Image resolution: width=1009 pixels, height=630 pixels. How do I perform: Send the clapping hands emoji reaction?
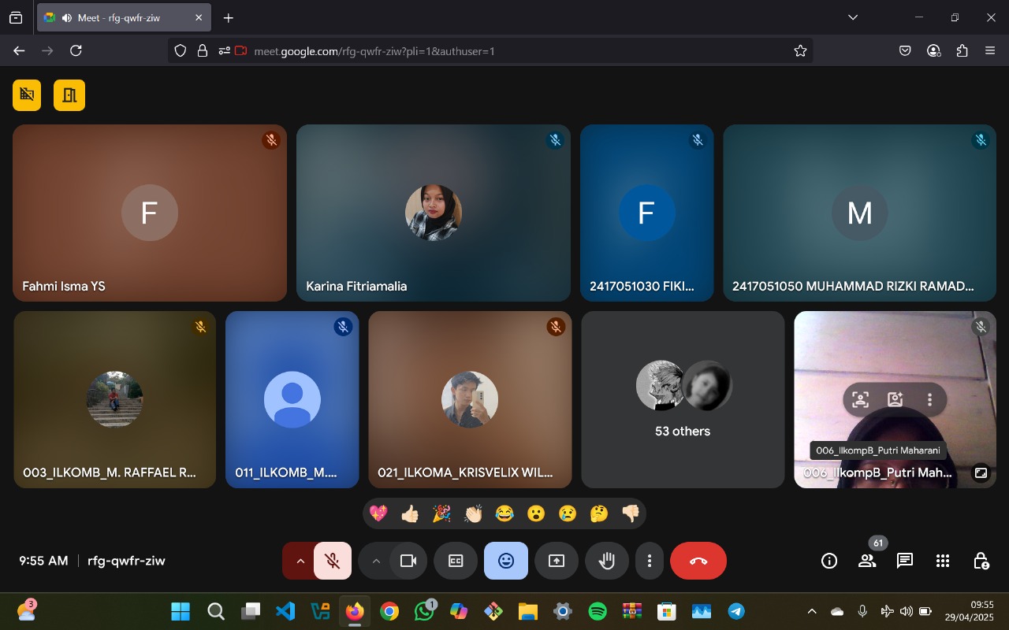pyautogui.click(x=473, y=513)
